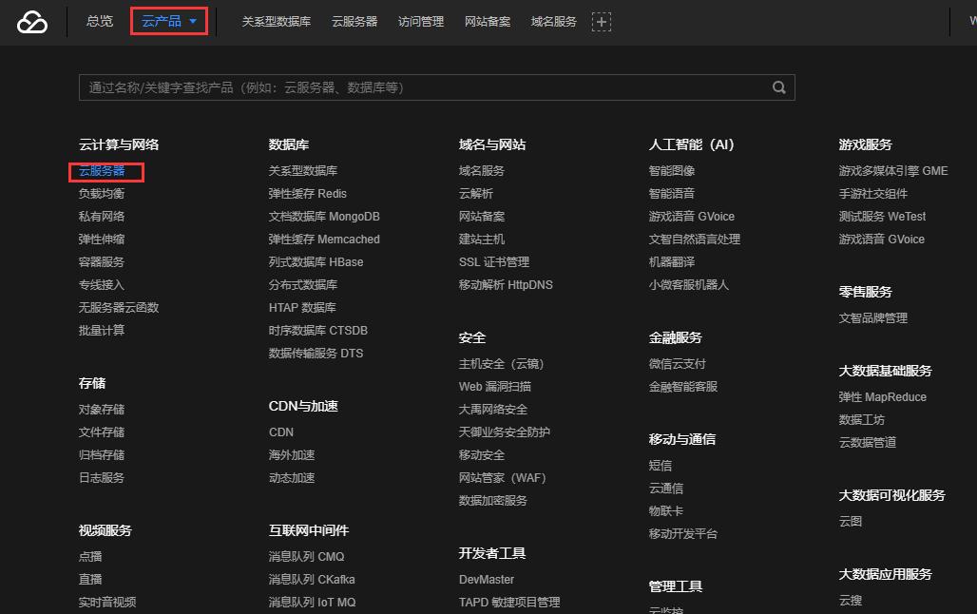Open the 智能图像 AI product
This screenshot has width=977, height=614.
[674, 170]
